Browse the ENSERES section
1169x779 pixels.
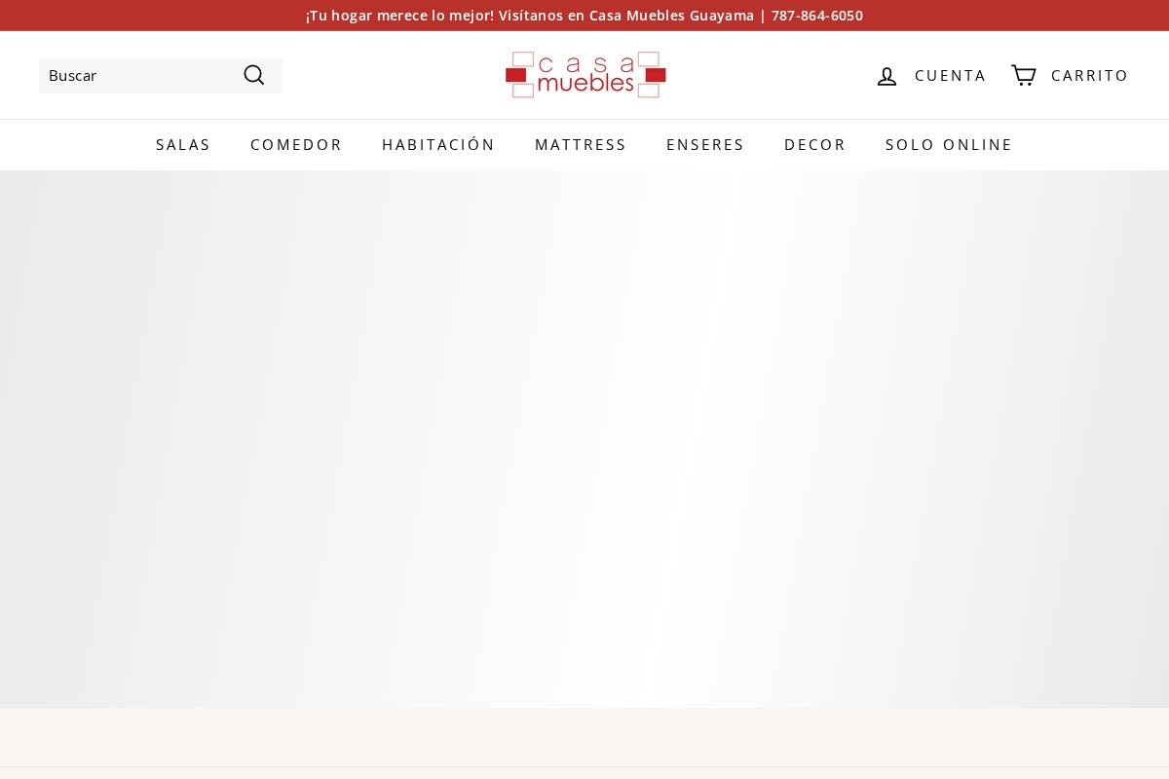705,144
